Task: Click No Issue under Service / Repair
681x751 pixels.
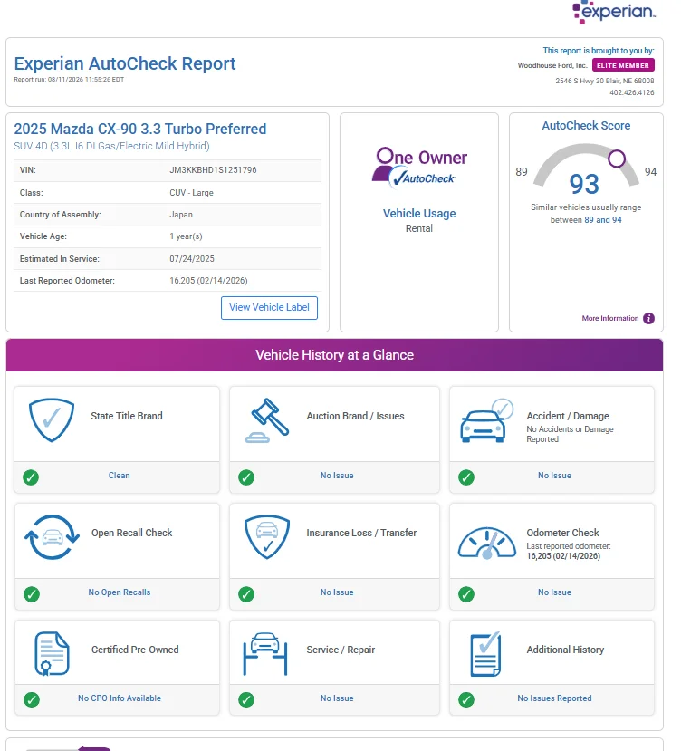Action: [337, 698]
